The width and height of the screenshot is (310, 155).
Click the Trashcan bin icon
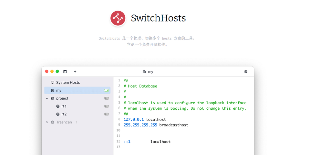[x=53, y=122]
